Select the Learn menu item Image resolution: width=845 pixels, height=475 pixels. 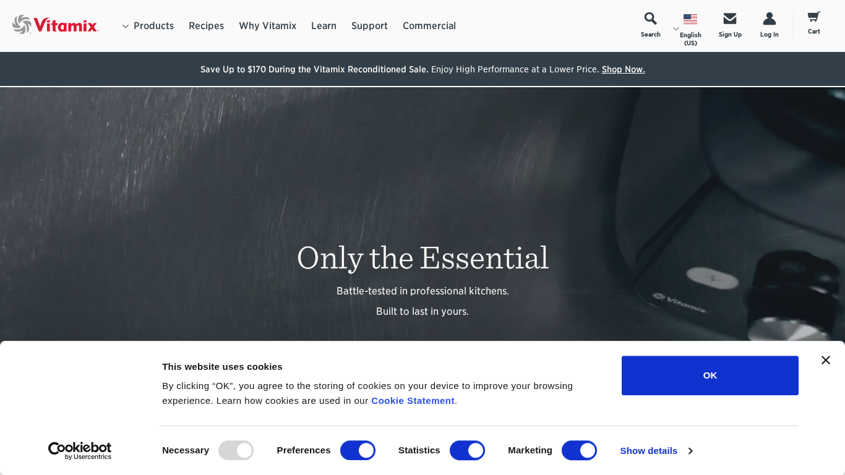click(324, 26)
